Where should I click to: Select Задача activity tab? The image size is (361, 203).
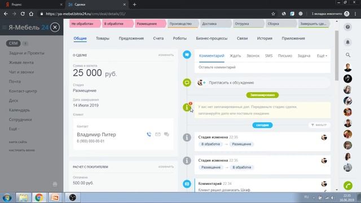[303, 56]
